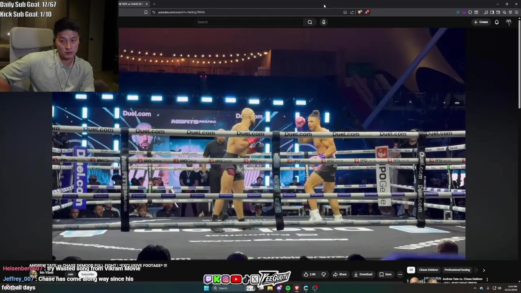Open a new browser tab with plus
Viewport: 521px width, 293px height.
click(154, 4)
